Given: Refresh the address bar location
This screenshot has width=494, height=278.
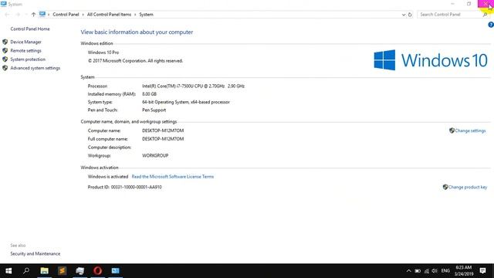Looking at the screenshot, I should (x=410, y=15).
